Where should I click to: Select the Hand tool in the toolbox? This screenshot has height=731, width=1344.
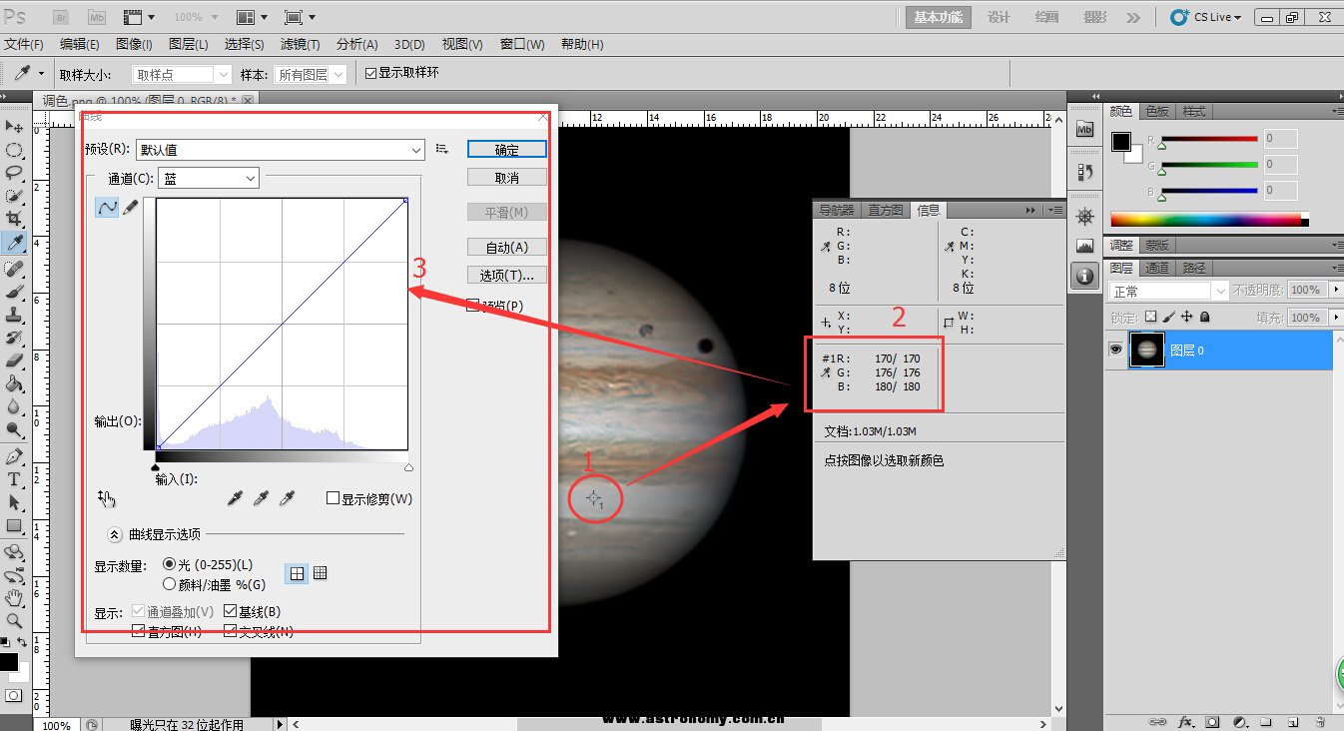tap(14, 598)
